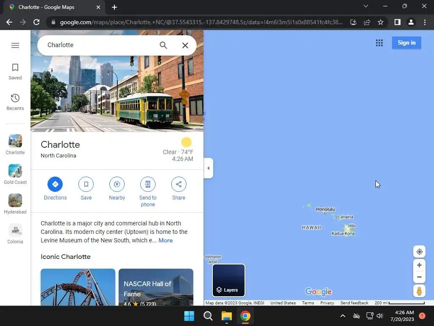Open taskbar clock and date
The height and width of the screenshot is (326, 434).
coord(402,316)
